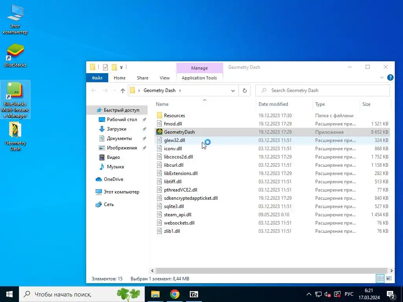Expand the address bar history dropdown
The width and height of the screenshot is (403, 302).
[233, 91]
